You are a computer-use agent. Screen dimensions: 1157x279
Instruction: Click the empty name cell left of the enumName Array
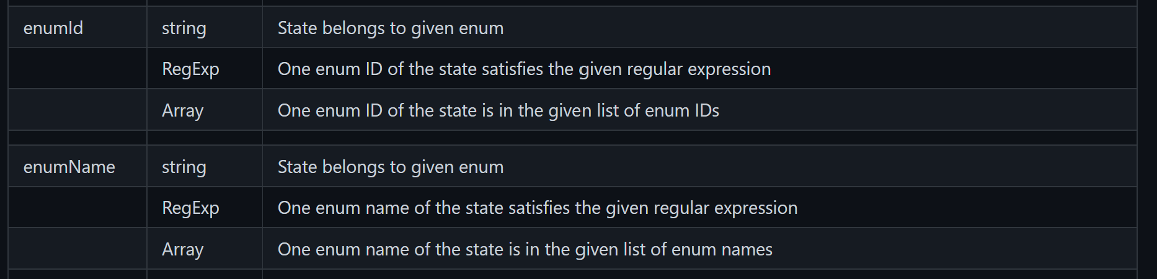pos(78,249)
